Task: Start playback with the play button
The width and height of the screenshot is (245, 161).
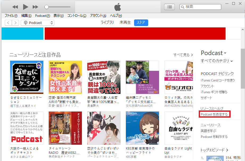Action: click(26, 7)
